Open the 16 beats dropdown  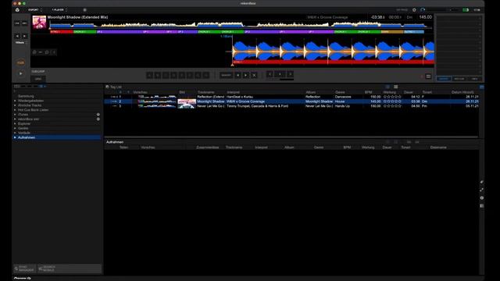tap(21, 42)
